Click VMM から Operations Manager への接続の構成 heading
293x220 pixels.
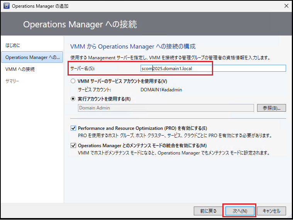point(133,46)
